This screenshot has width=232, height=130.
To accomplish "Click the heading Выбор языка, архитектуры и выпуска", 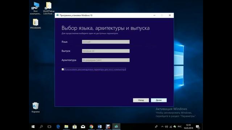I will tap(105, 28).
